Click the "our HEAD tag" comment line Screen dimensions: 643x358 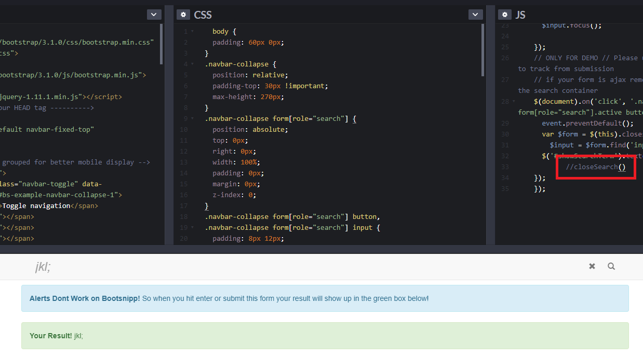(x=47, y=108)
